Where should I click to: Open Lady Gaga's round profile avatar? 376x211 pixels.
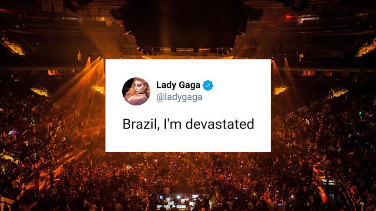(136, 91)
